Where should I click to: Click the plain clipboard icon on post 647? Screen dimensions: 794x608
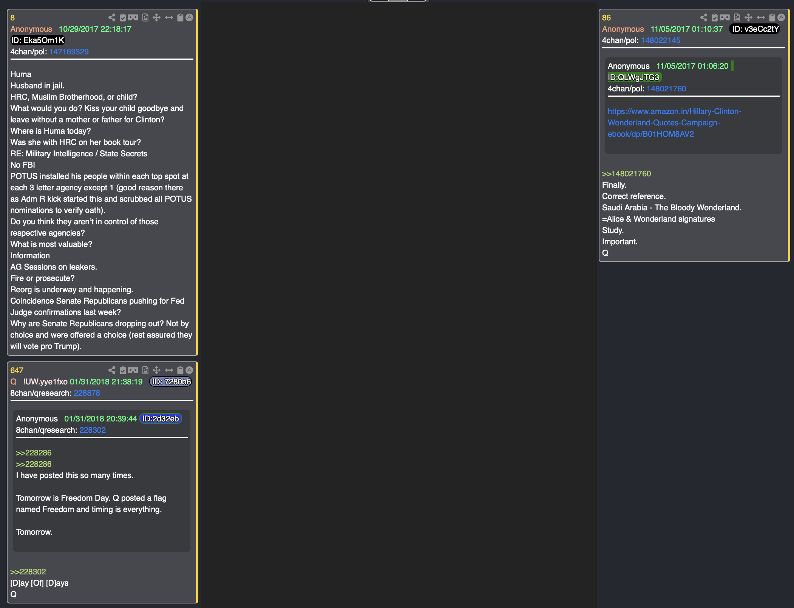point(180,370)
